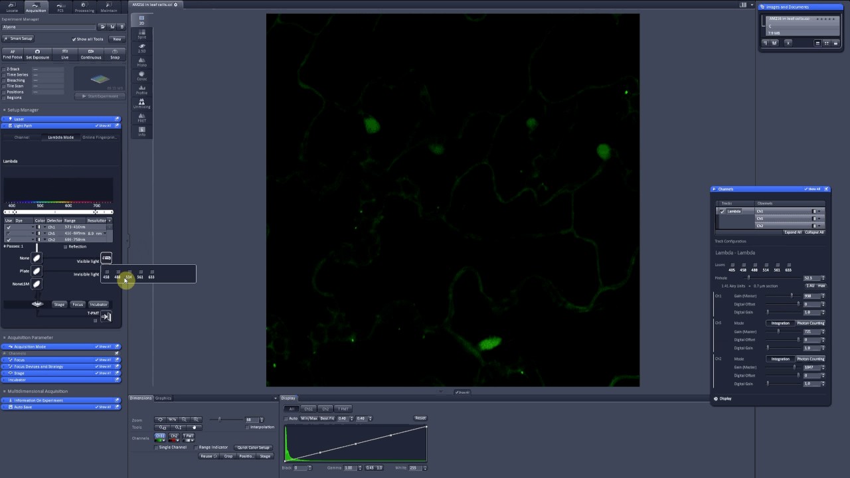
Task: Click Best Fit in Display panel
Action: click(x=327, y=418)
